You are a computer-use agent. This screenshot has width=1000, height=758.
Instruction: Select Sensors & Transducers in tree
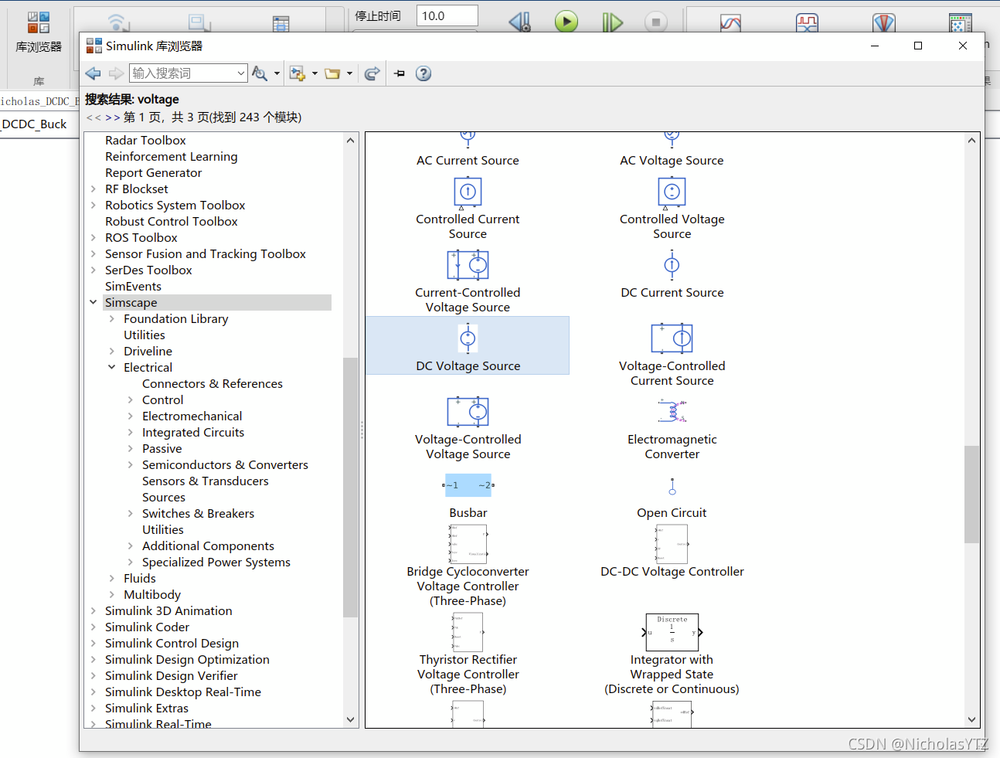[206, 481]
